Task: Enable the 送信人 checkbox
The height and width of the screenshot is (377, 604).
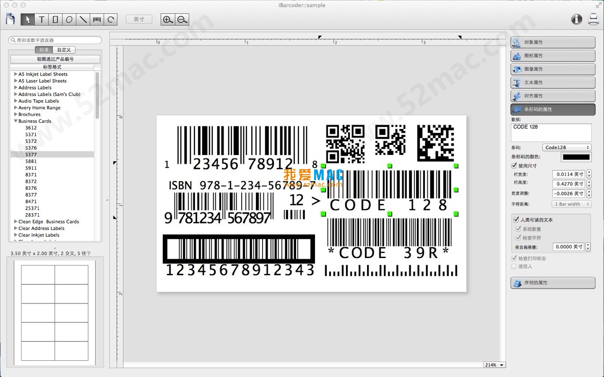Action: [514, 266]
